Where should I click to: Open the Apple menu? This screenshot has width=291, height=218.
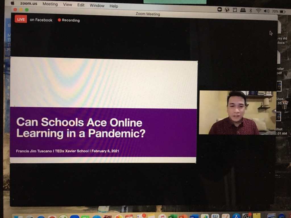(13, 3)
